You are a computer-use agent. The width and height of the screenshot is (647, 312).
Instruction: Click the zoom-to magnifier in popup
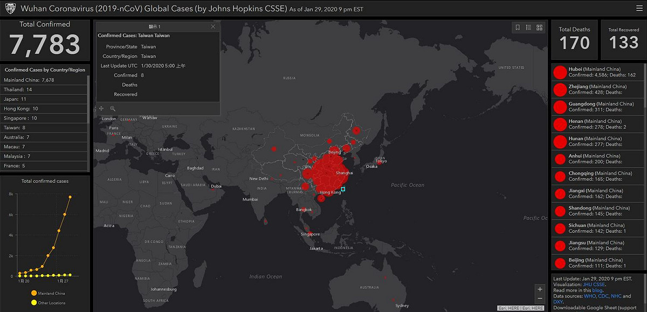pyautogui.click(x=113, y=108)
